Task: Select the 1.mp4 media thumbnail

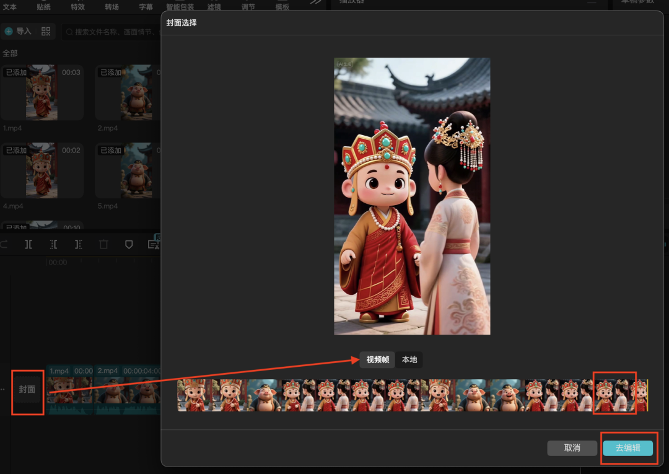Action: click(42, 92)
